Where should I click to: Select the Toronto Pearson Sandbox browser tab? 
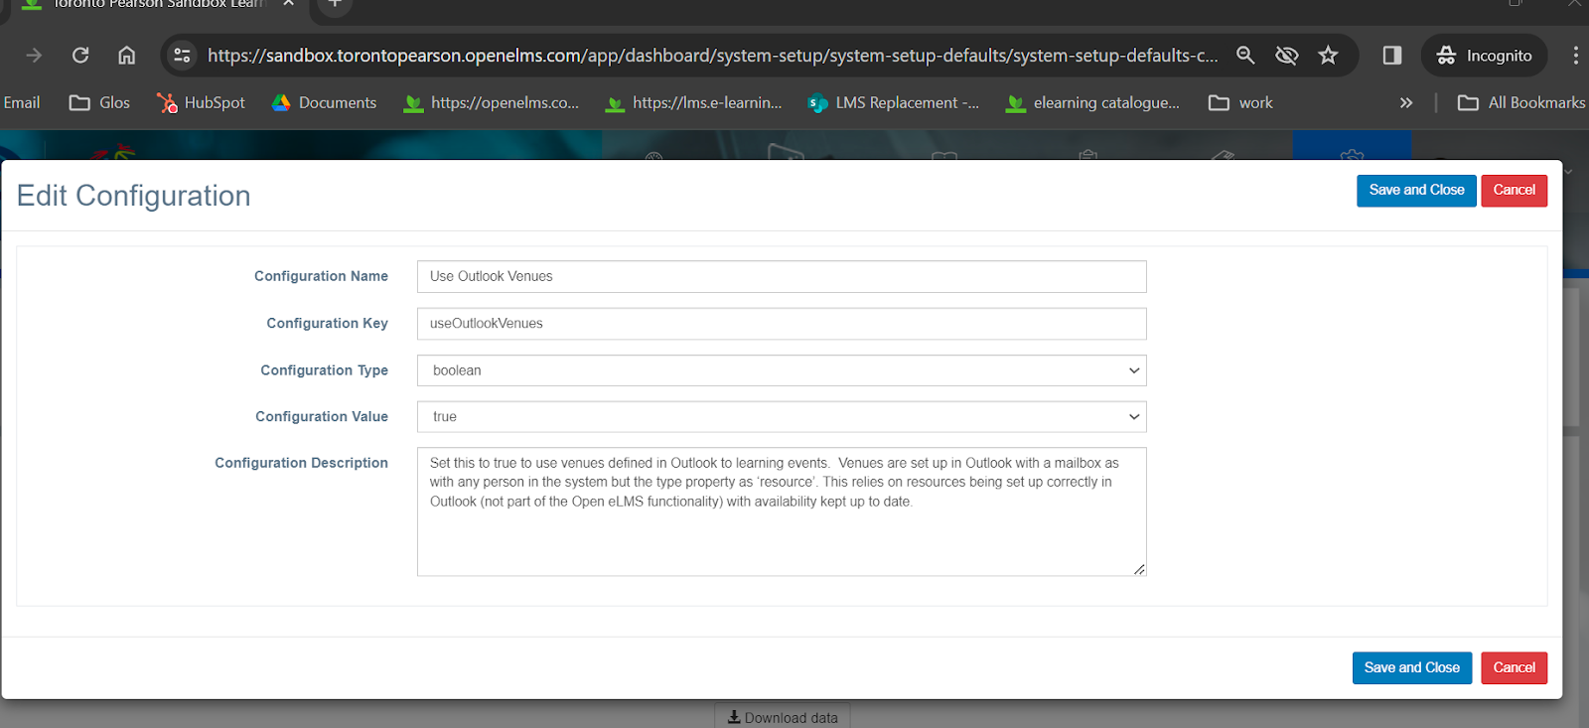coord(159,5)
